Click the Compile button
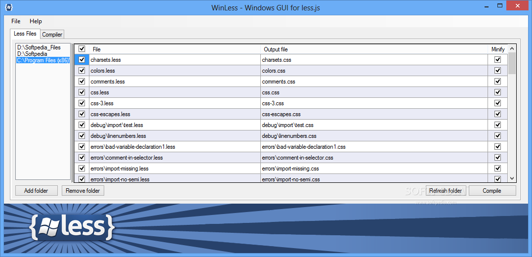The height and width of the screenshot is (257, 532). click(492, 190)
